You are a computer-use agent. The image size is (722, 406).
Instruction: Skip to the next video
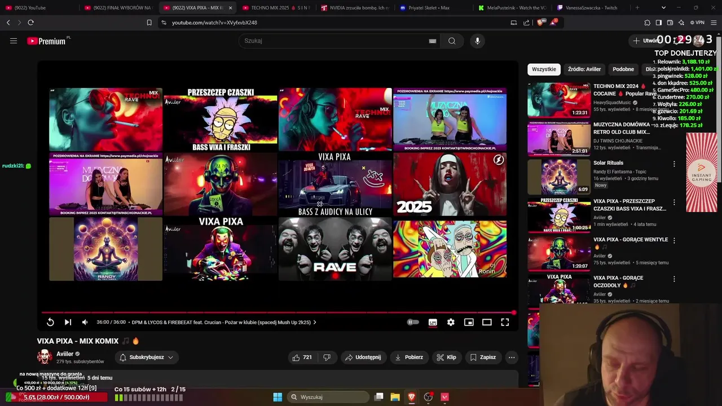tap(68, 322)
